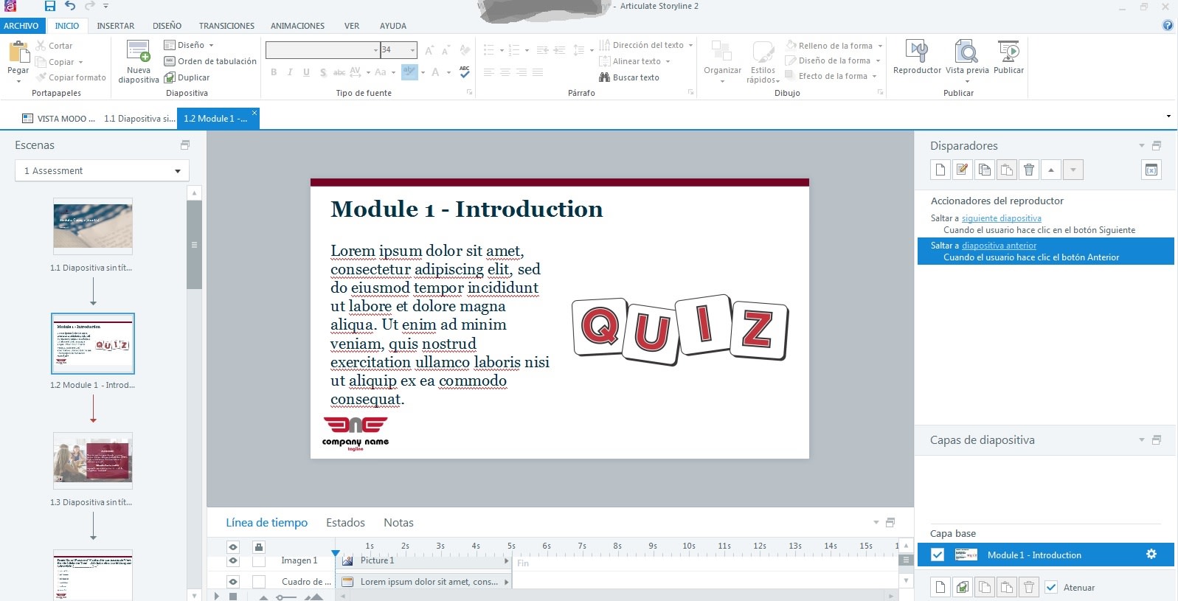Viewport: 1178px width, 601px height.
Task: Create a Nueva diapositiva
Action: [x=139, y=61]
